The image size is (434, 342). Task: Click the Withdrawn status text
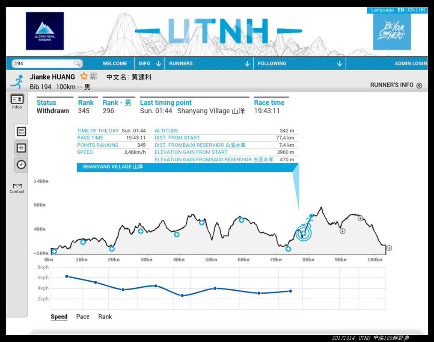(53, 111)
